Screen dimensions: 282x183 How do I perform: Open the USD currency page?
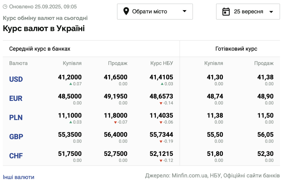pos(16,79)
